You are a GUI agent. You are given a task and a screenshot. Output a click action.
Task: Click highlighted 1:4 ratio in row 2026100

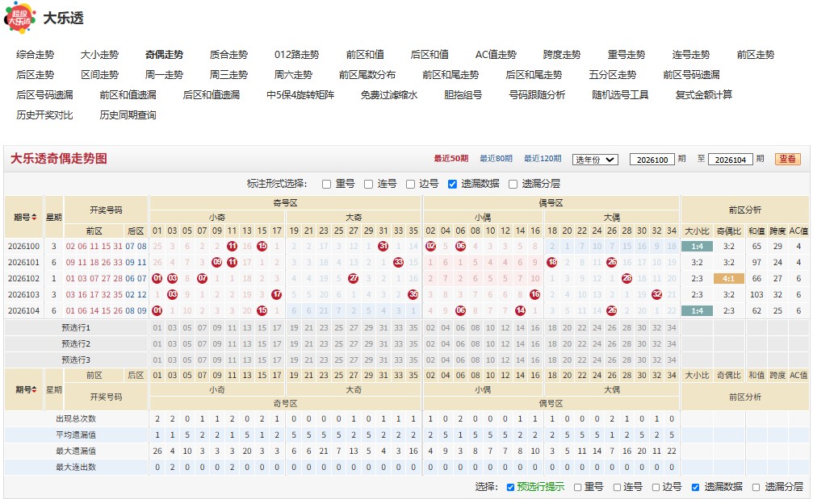tap(697, 247)
